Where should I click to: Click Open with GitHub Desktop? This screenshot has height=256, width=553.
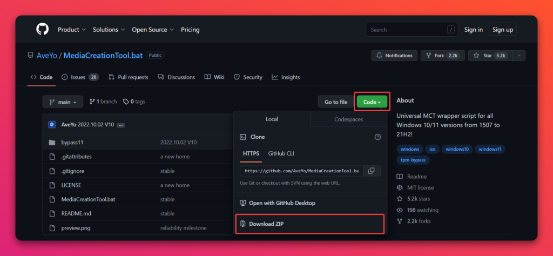(311, 203)
